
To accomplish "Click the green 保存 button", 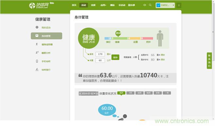I will point(115,57).
